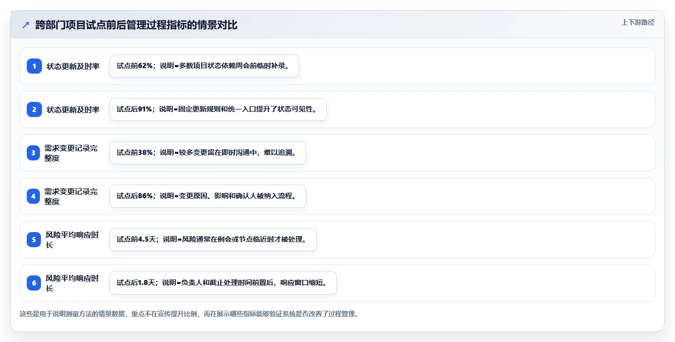The width and height of the screenshot is (675, 342).
Task: Click the footnote starting 这些是用于说明测量方法
Action: tap(189, 314)
